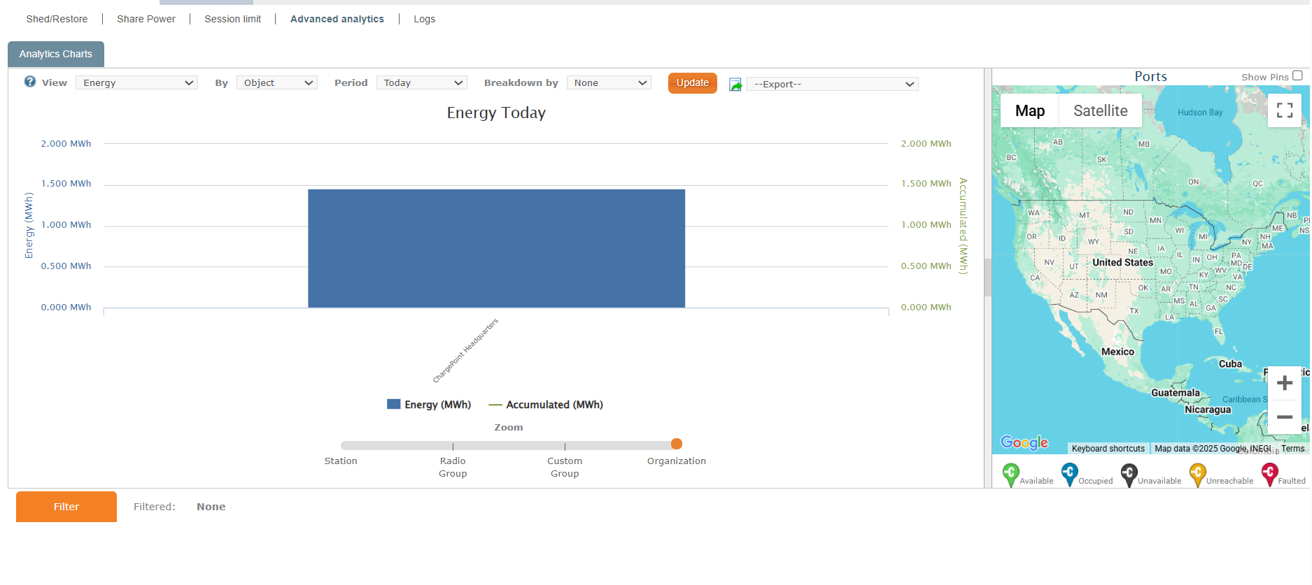Image resolution: width=1312 pixels, height=585 pixels.
Task: Click the help question mark icon
Action: tap(30, 82)
